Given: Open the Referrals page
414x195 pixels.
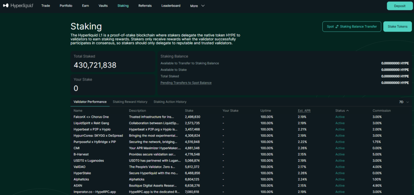Looking at the screenshot, I should (x=145, y=6).
